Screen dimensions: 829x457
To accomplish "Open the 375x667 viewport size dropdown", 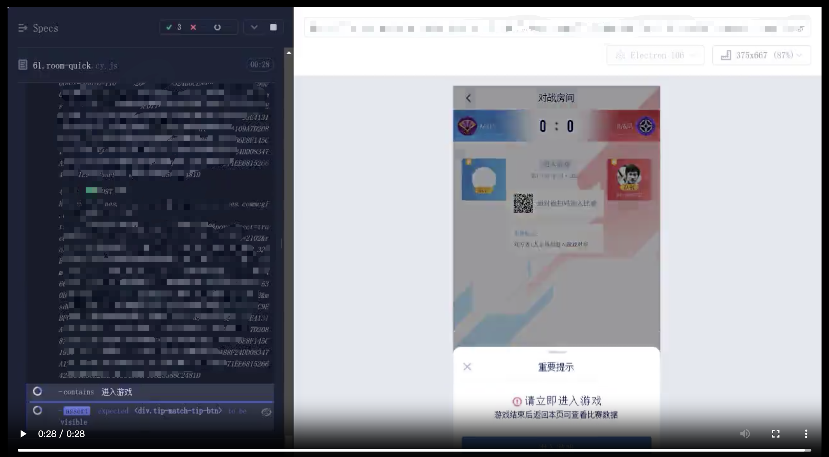I will coord(762,55).
